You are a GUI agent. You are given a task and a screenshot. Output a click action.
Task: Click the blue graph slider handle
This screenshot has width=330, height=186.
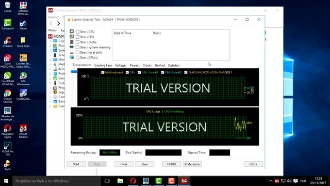click(x=74, y=72)
